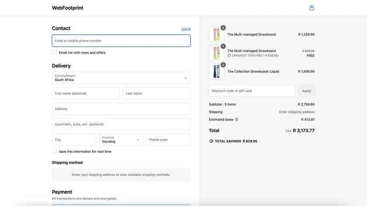Viewport: 367px width, 206px height.
Task: Enable Email me with news and offers
Action: pyautogui.click(x=54, y=53)
